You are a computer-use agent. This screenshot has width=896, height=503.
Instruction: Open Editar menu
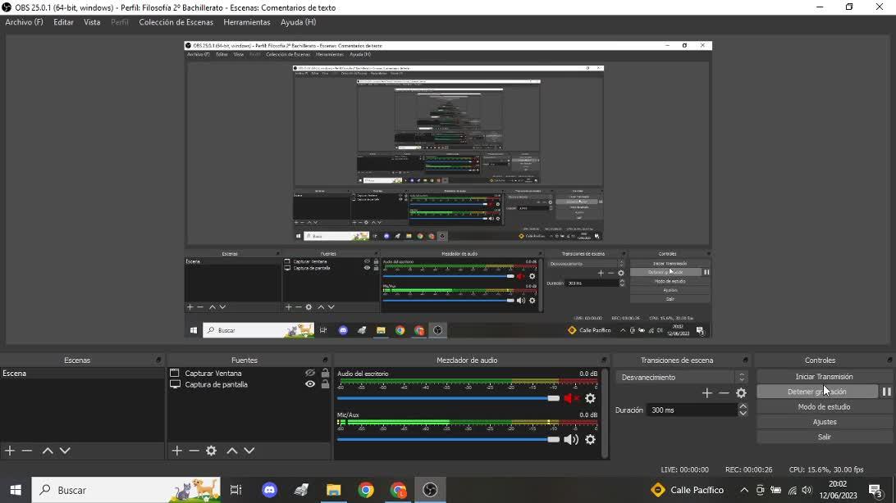[x=63, y=22]
